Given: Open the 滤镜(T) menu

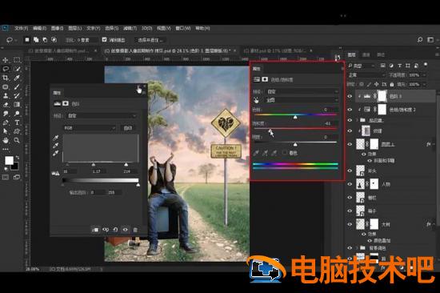Looking at the screenshot, I should point(130,28).
